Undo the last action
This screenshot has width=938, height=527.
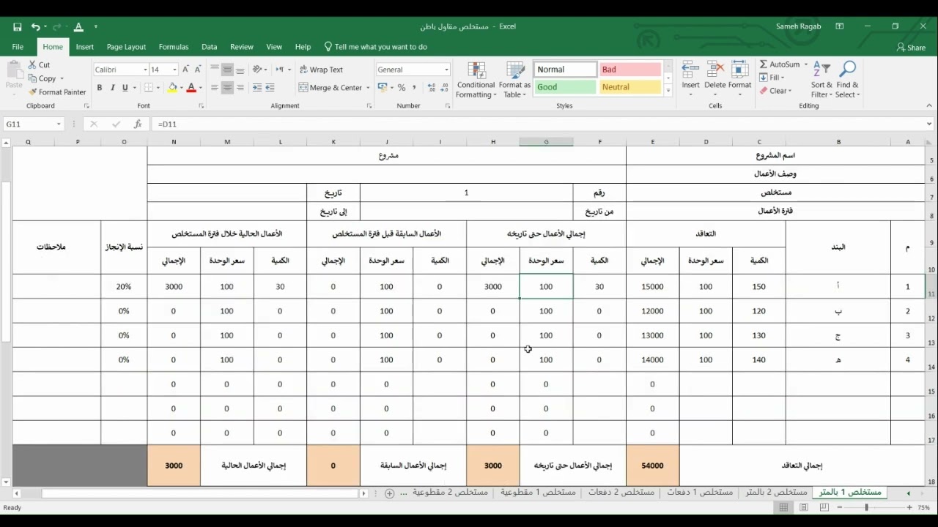pyautogui.click(x=34, y=27)
